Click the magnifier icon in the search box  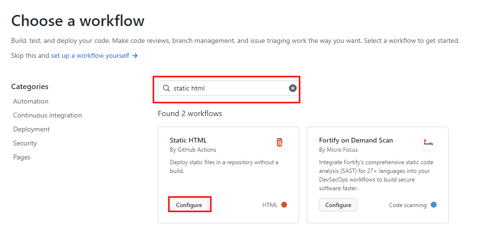click(166, 88)
